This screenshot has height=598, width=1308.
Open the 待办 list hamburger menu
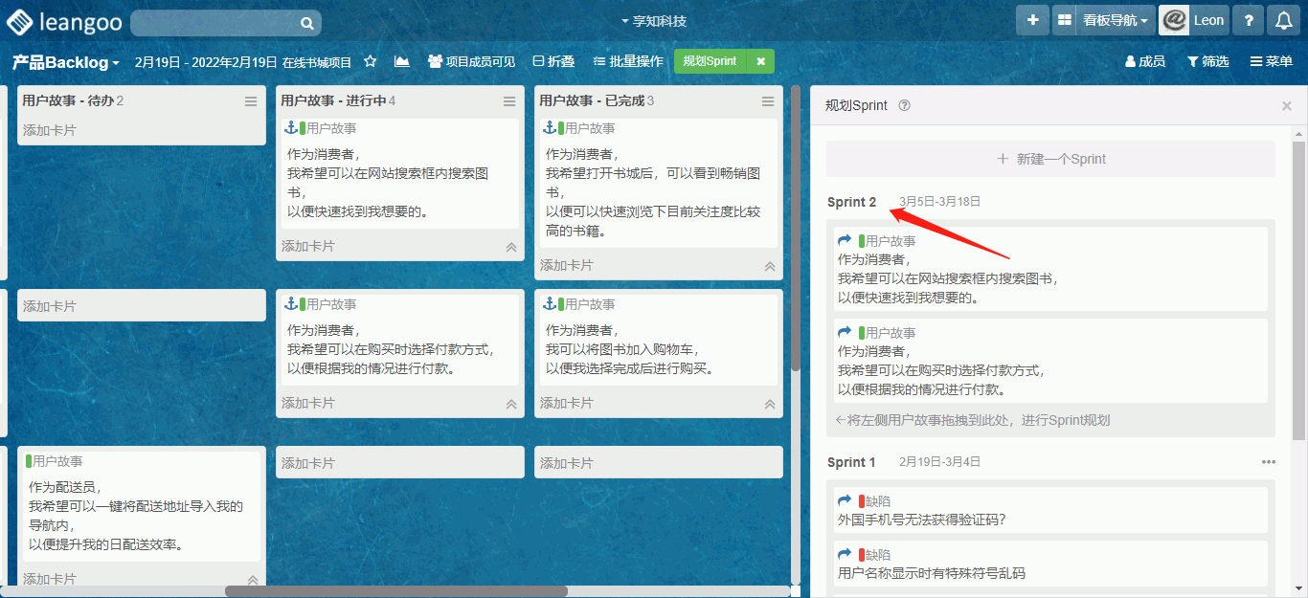(x=251, y=101)
